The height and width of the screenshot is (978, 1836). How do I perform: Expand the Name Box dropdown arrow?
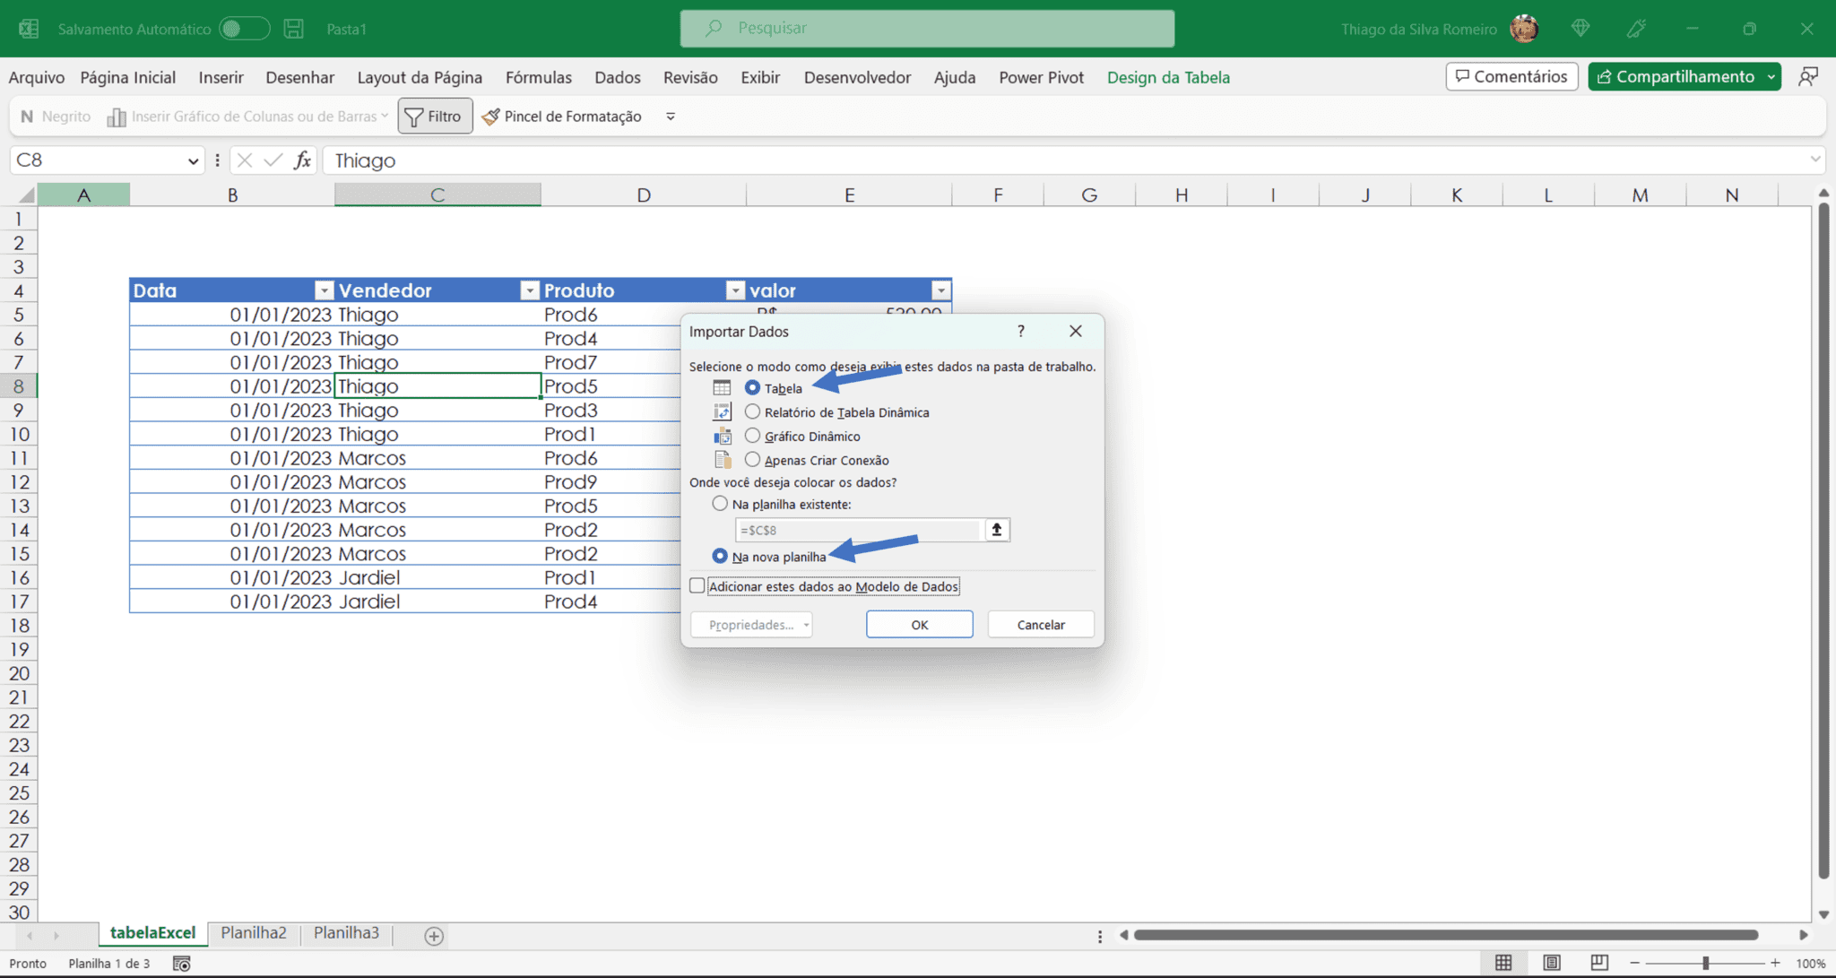click(x=192, y=160)
